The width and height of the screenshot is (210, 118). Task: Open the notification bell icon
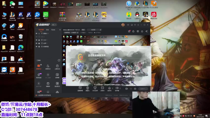pyautogui.click(x=142, y=31)
